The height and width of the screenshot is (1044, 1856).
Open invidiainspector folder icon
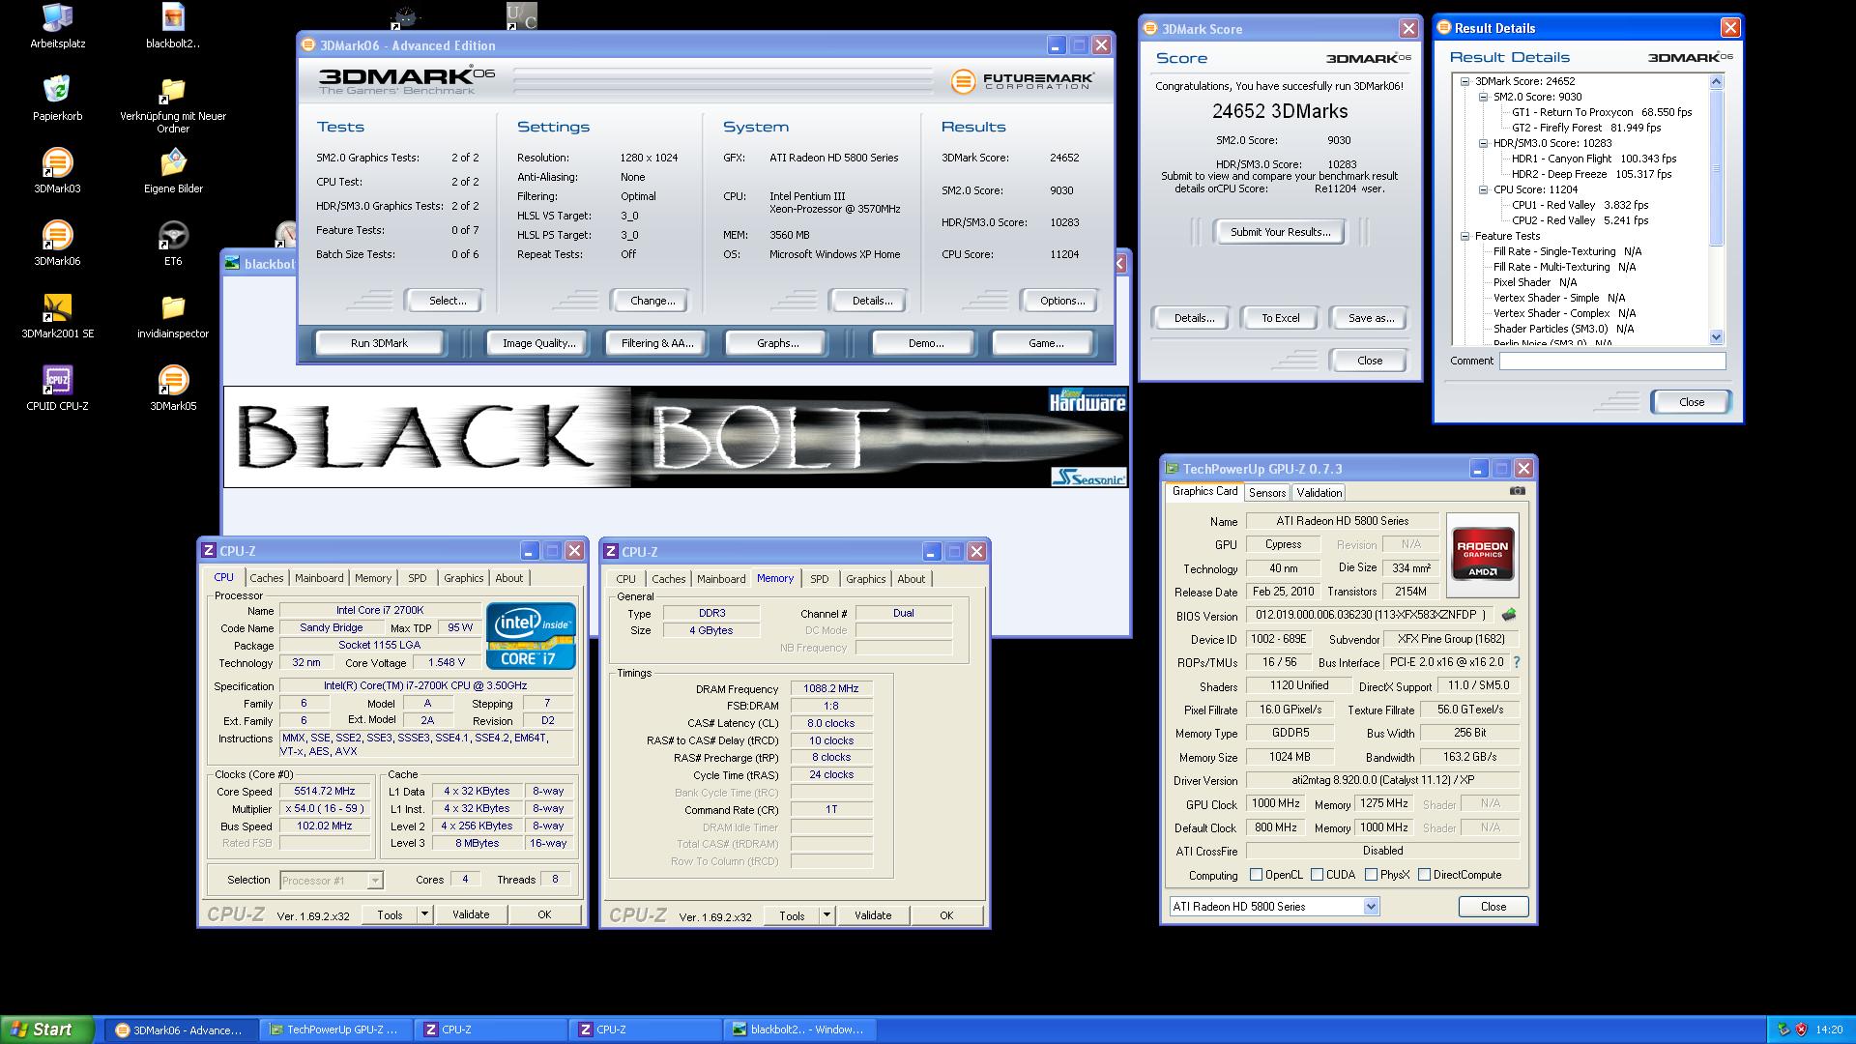tap(173, 316)
